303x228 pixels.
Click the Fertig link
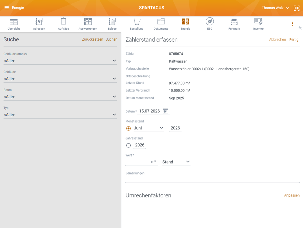pyautogui.click(x=294, y=40)
